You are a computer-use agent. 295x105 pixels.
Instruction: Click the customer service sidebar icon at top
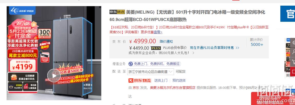click(293, 42)
